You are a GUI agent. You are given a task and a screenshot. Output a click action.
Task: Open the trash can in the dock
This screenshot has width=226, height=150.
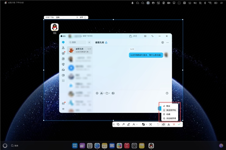click(x=90, y=146)
